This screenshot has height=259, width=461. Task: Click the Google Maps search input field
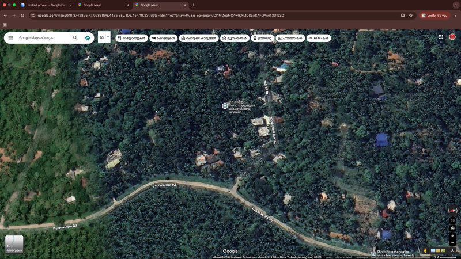point(43,38)
